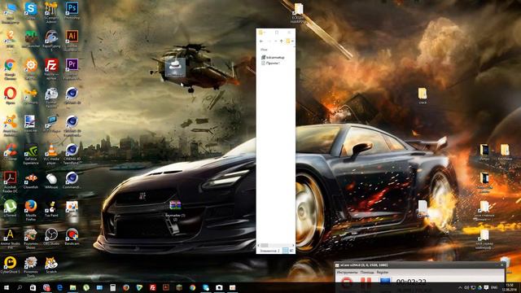This screenshot has width=521, height=293.
Task: Select the dragged file icon over helicopter
Action: tap(175, 68)
